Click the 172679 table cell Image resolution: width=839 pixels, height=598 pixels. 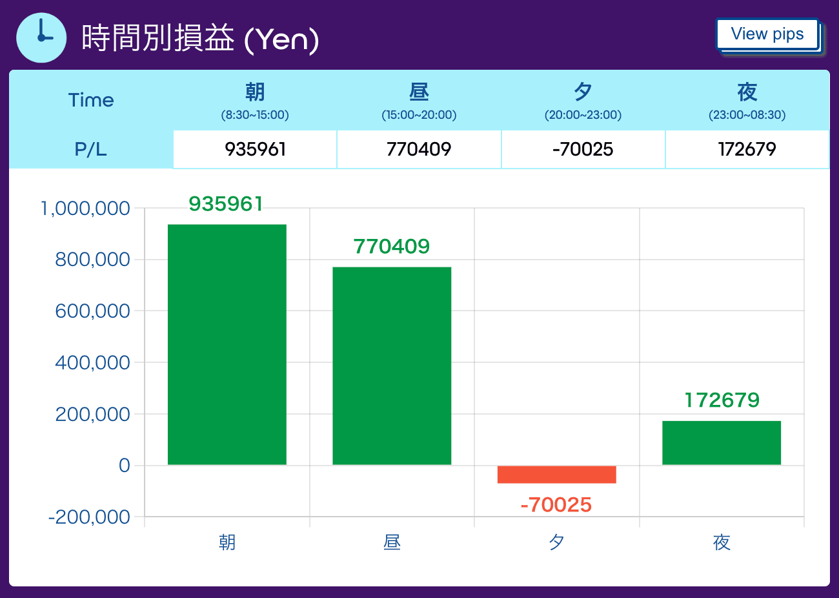coord(747,149)
